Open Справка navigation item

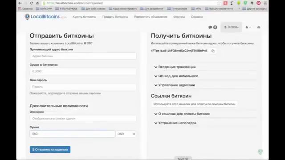[x=197, y=17]
